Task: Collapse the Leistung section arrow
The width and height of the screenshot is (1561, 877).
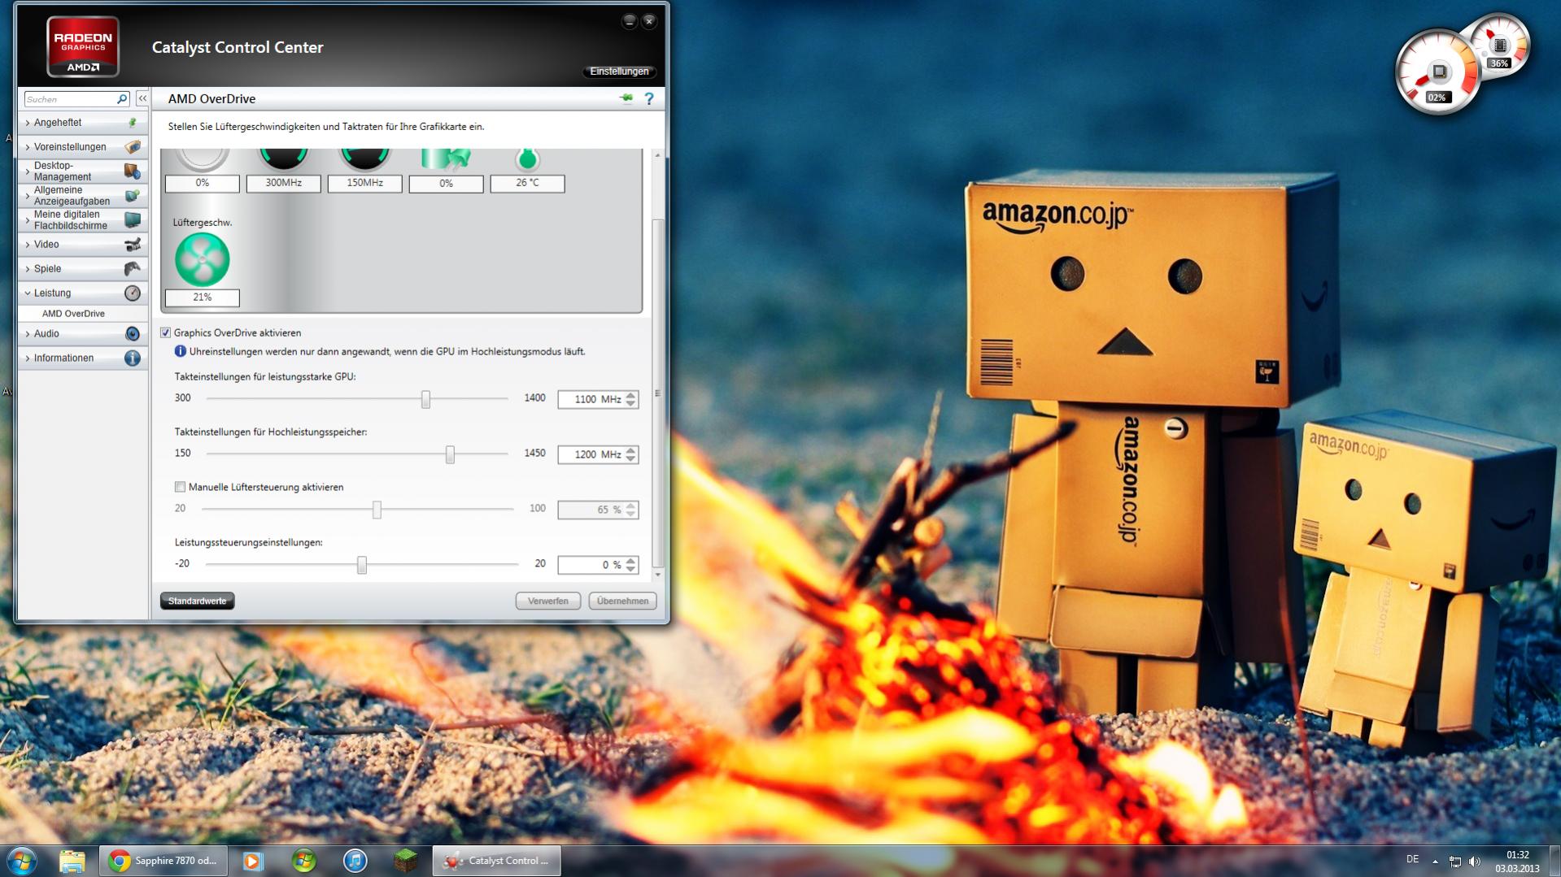Action: (x=28, y=293)
